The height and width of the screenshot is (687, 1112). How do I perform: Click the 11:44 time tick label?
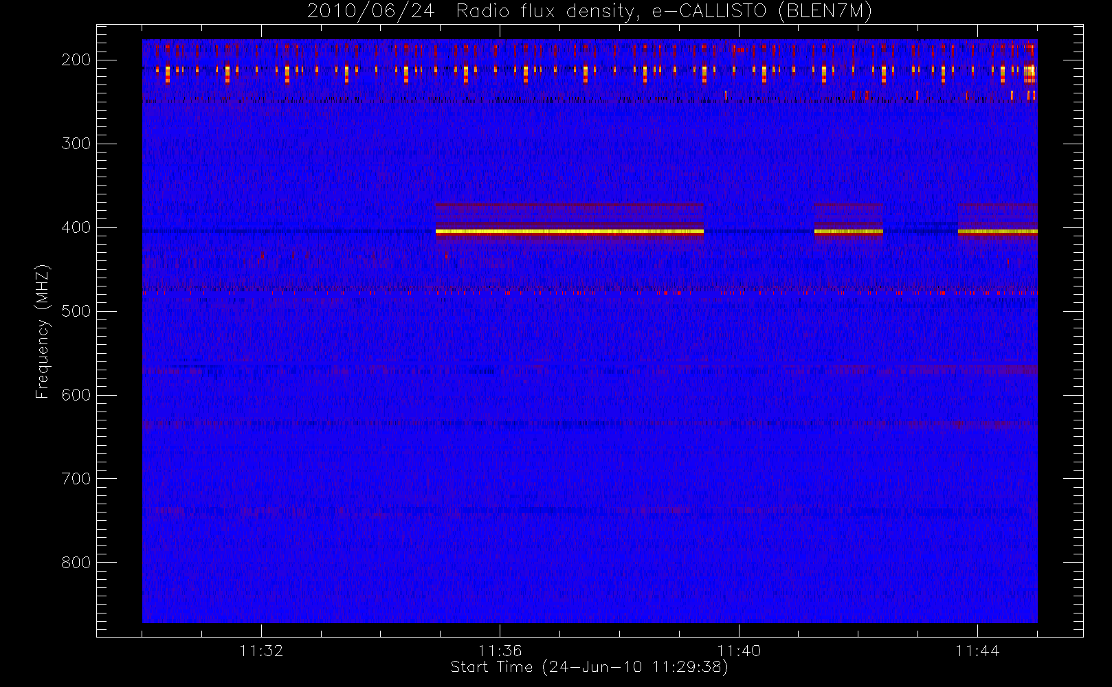(977, 651)
